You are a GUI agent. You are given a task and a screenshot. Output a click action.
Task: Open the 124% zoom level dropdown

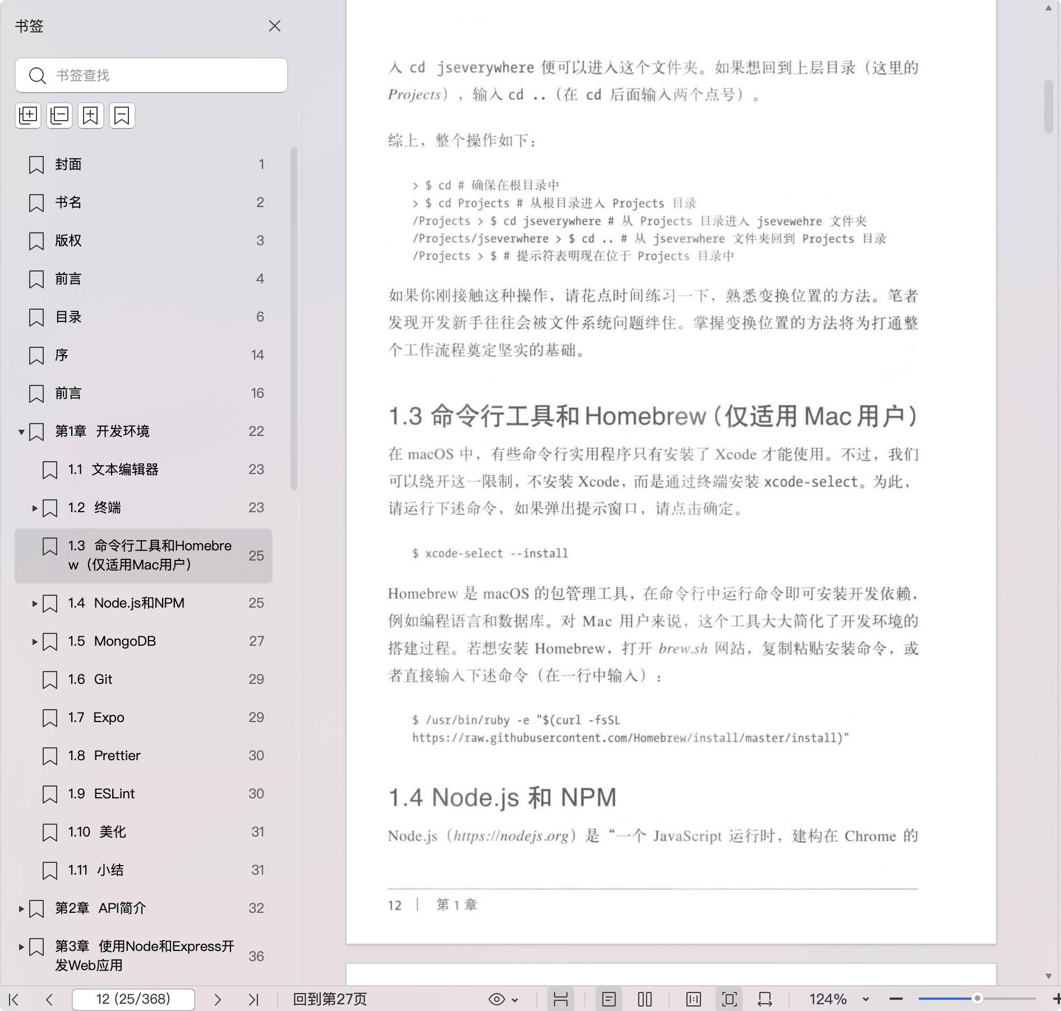[865, 999]
